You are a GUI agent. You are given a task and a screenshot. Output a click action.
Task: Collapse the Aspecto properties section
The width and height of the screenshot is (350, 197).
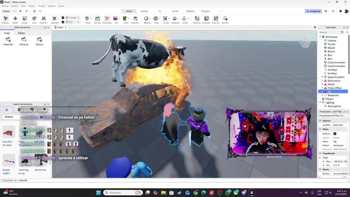tap(320, 121)
